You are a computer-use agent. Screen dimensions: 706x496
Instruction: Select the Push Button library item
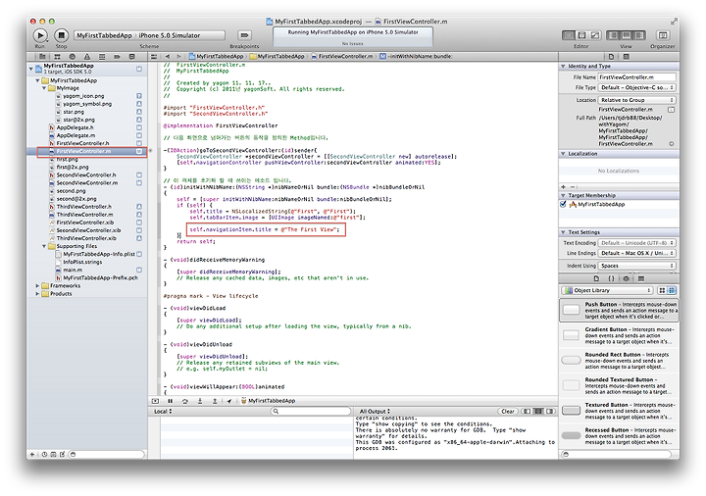(619, 310)
